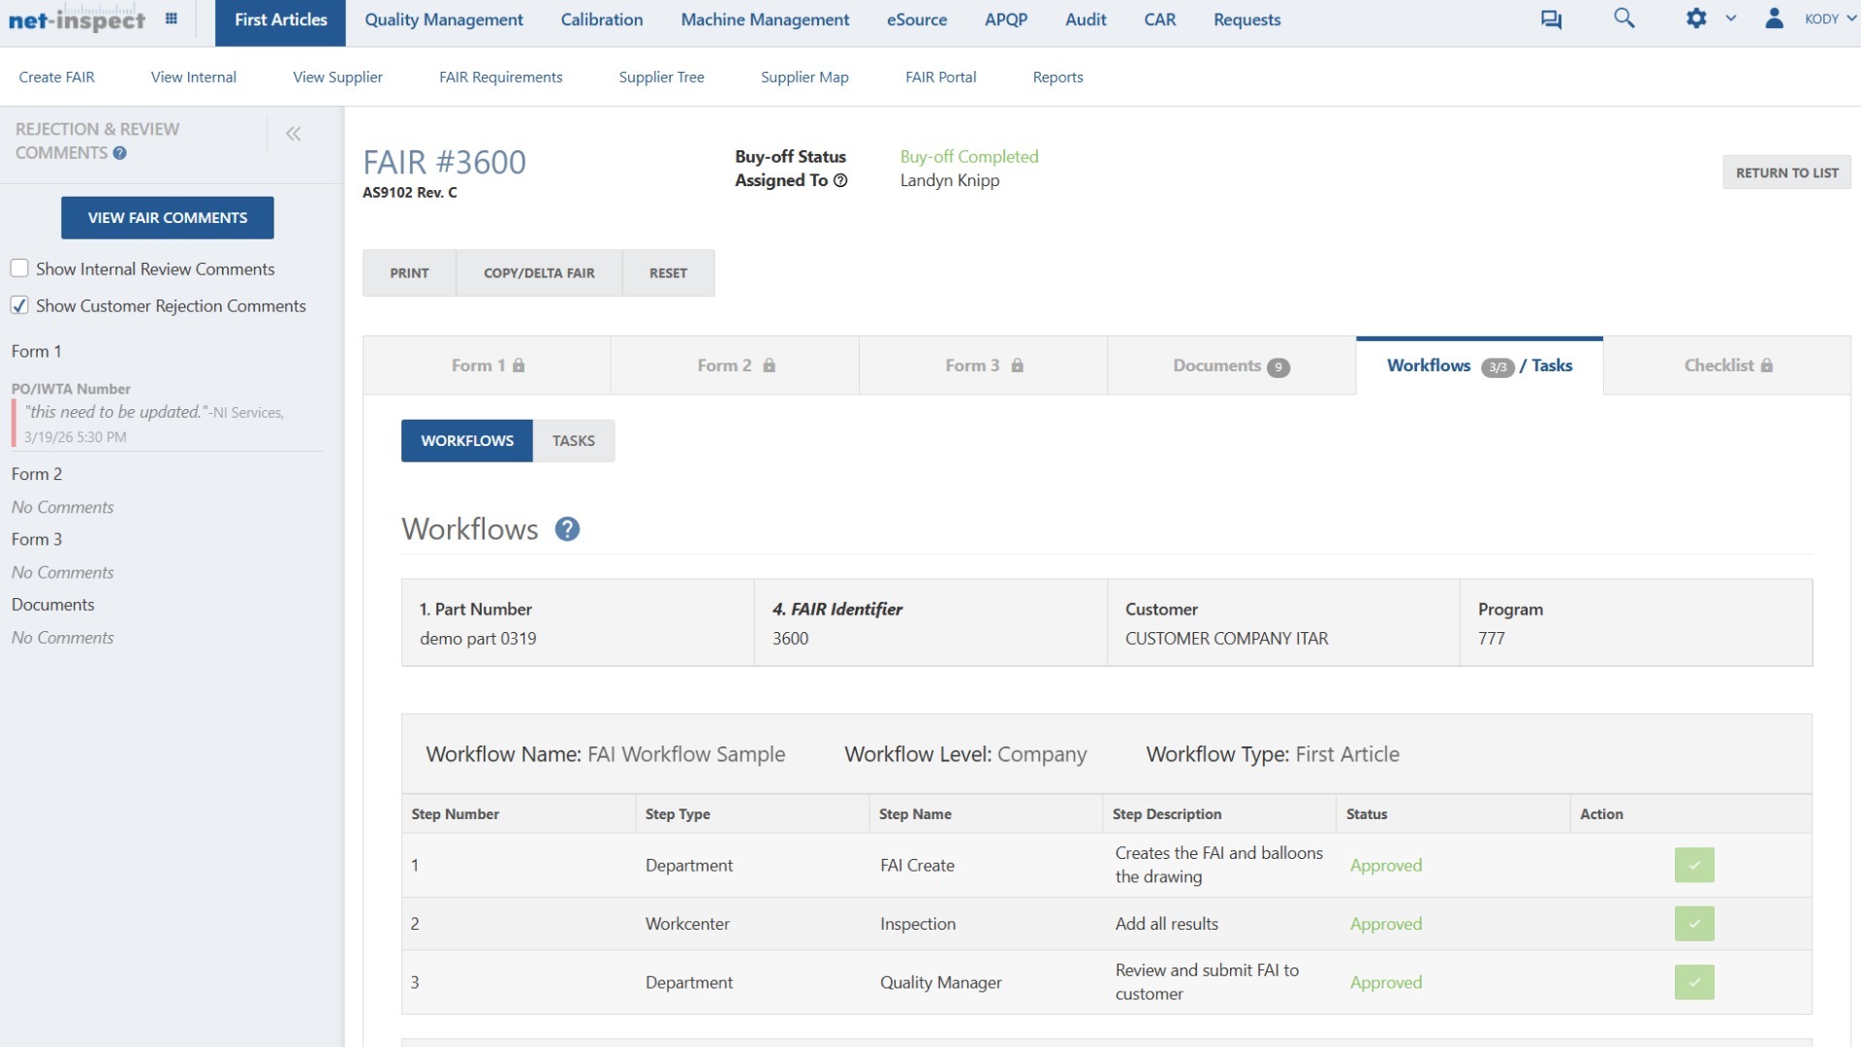
Task: Click the user profile icon
Action: 1774,18
